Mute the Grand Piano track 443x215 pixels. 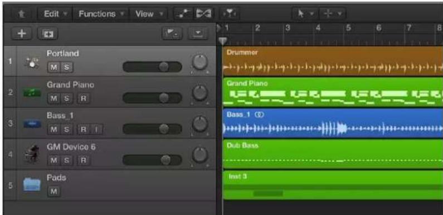point(53,98)
